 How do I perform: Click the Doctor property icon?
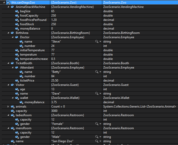[x=17, y=37]
